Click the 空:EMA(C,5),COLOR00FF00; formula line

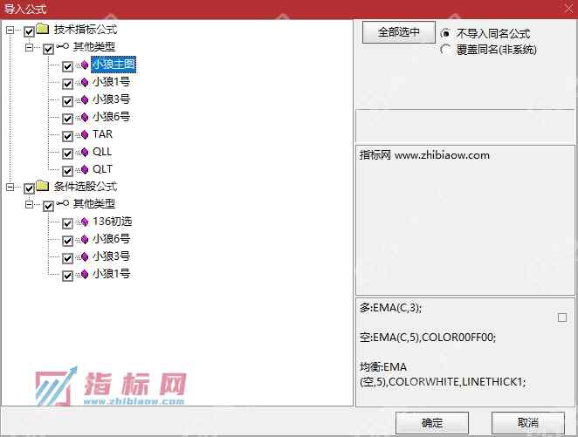pos(428,337)
